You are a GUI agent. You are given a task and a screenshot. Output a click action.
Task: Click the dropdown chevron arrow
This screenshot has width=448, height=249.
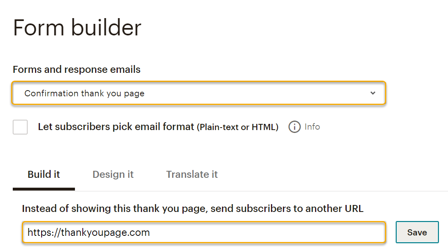[x=373, y=93]
